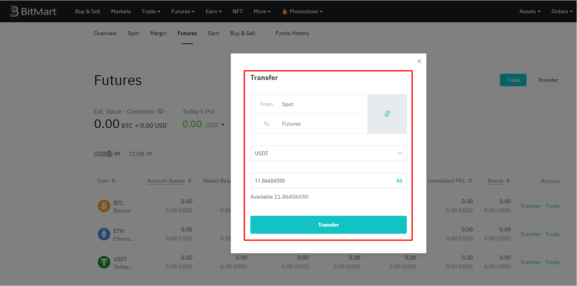The height and width of the screenshot is (286, 577).
Task: Click Trade link in USDT row
Action: pyautogui.click(x=552, y=262)
